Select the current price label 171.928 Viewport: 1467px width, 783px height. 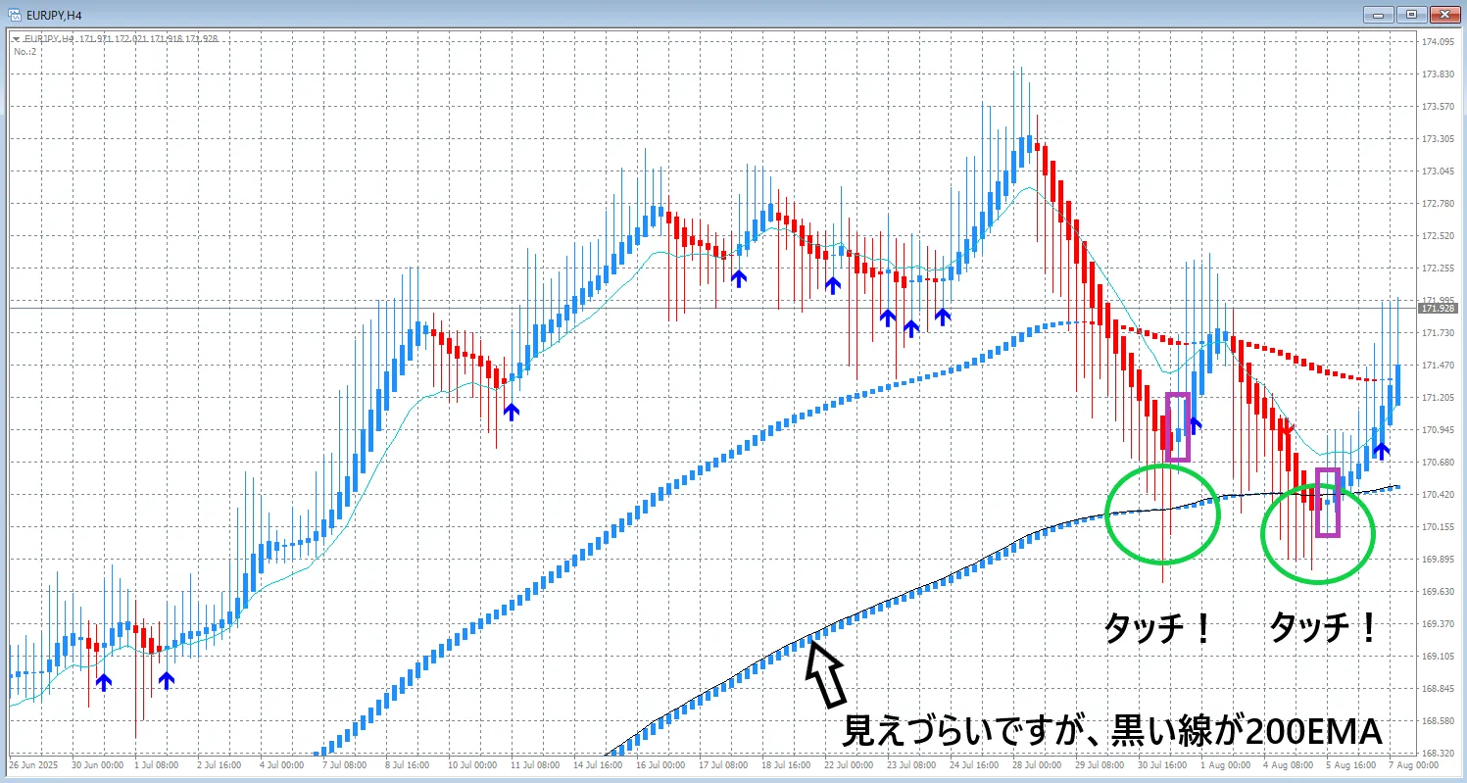[1440, 309]
